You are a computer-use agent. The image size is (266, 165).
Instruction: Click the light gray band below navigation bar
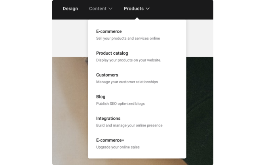70,38
